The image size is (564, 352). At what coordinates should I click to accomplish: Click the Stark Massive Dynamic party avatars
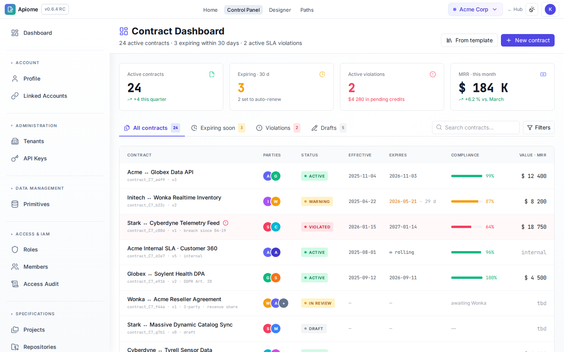coord(272,329)
